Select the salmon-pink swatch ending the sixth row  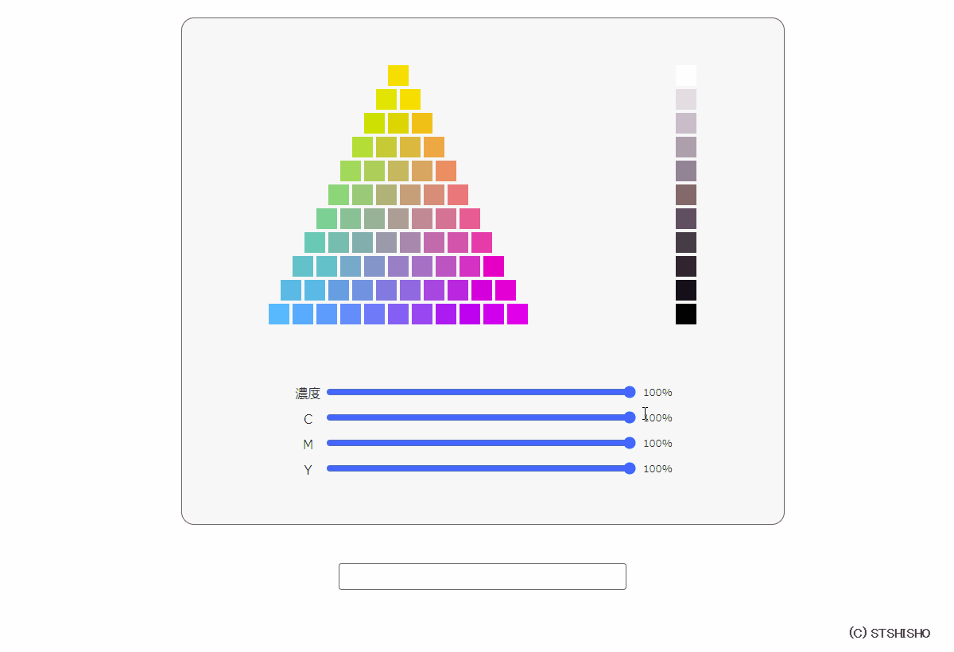click(458, 195)
